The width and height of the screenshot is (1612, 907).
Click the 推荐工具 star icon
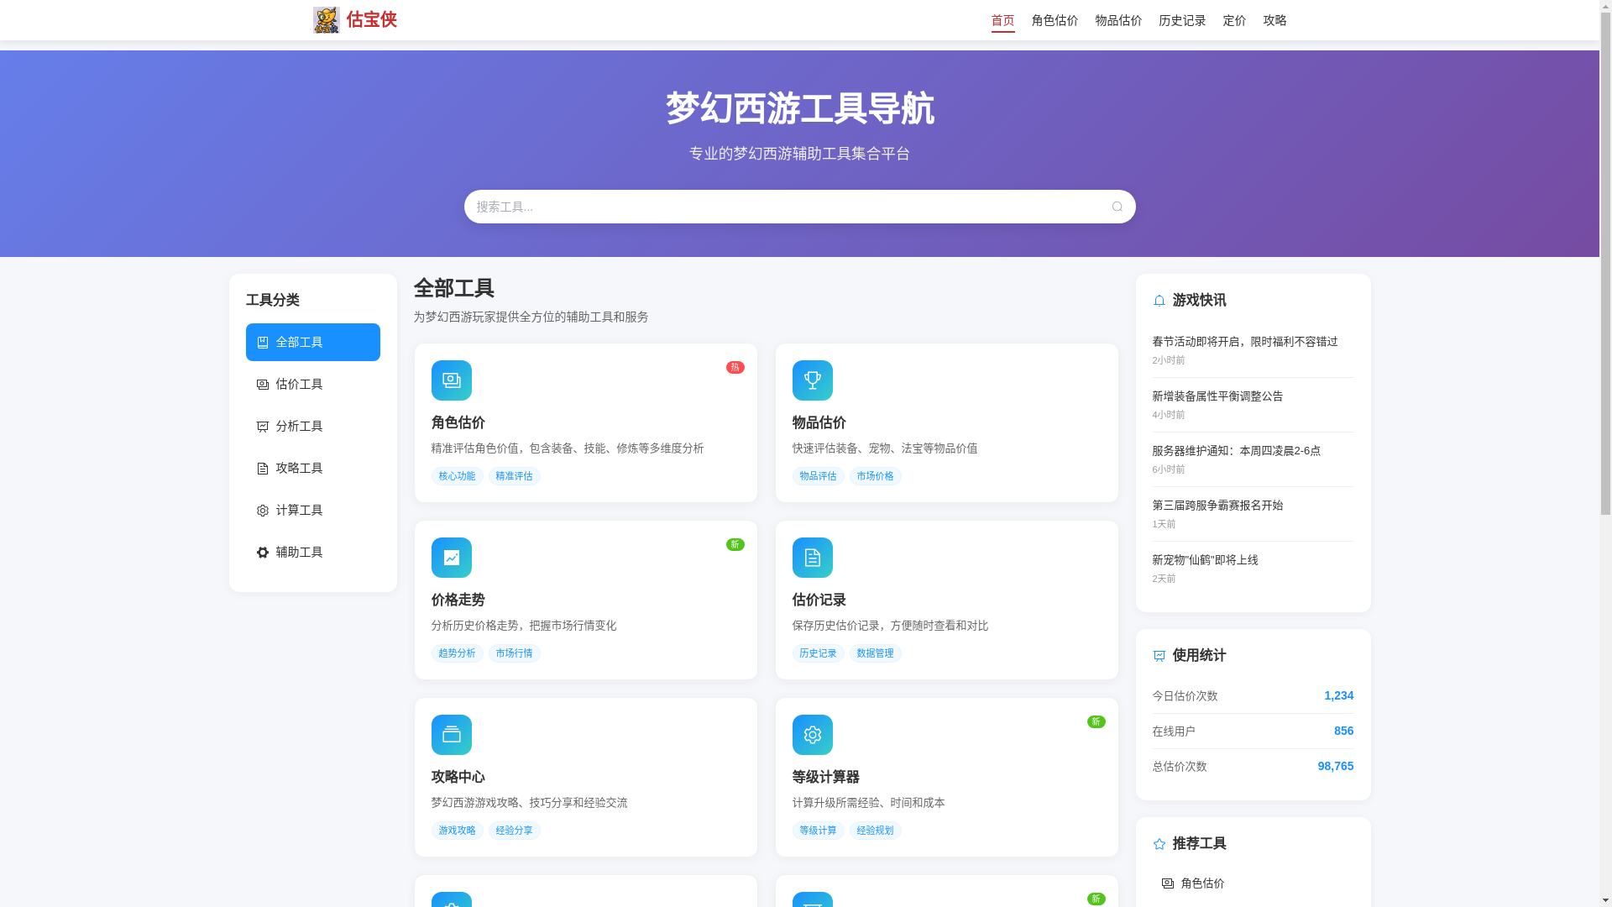pos(1159,844)
